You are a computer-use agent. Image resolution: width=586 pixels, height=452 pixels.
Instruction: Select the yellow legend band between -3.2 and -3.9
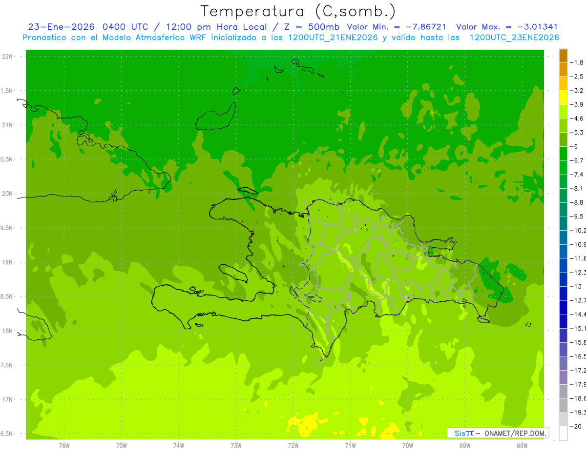(x=563, y=98)
